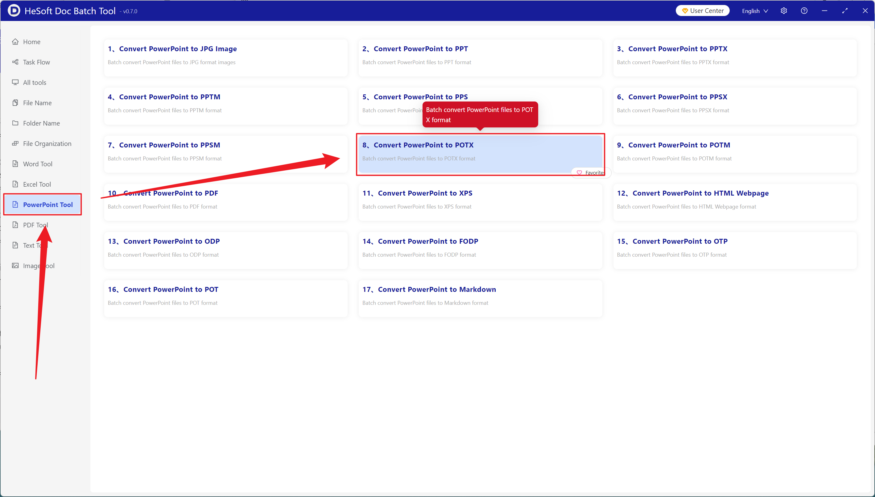Viewport: 875px width, 497px height.
Task: Click 'Batch convert PowerPoint files to Markdown format'
Action: [425, 303]
